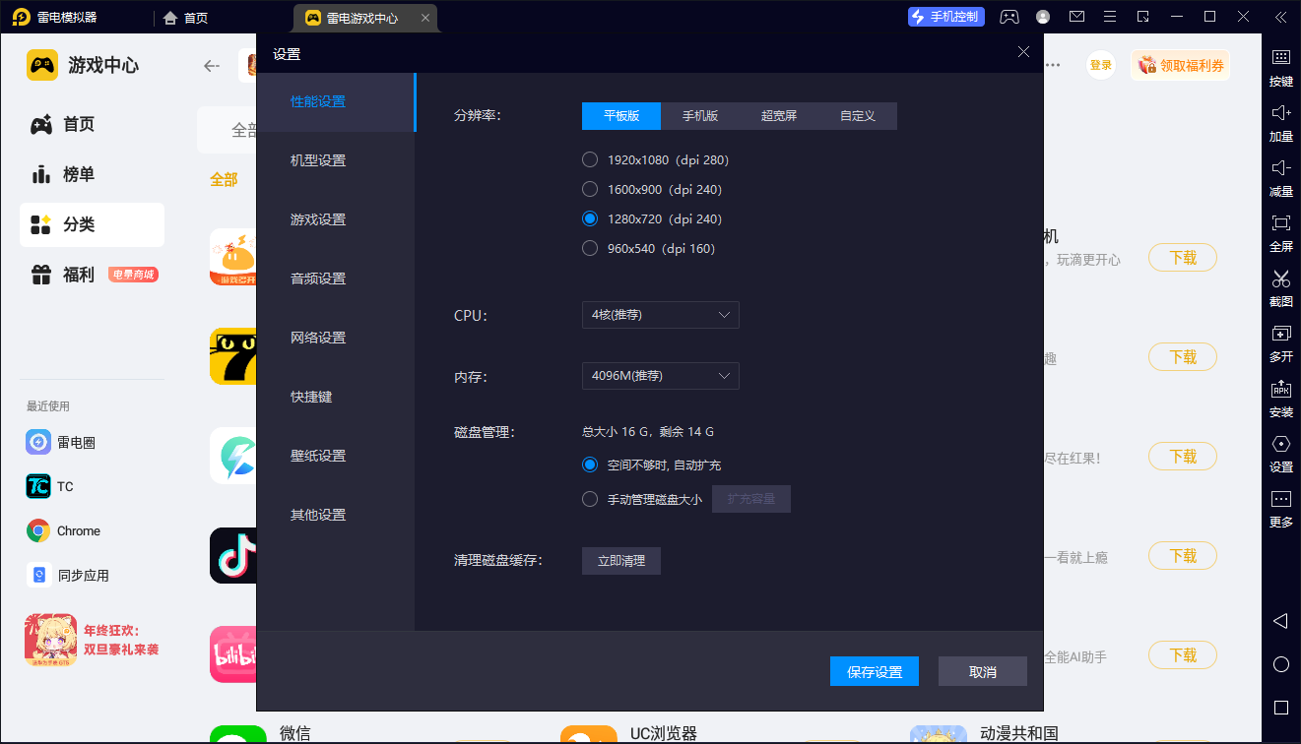The width and height of the screenshot is (1301, 744).
Task: Switch to the 手机版 resolution tab
Action: coord(700,115)
